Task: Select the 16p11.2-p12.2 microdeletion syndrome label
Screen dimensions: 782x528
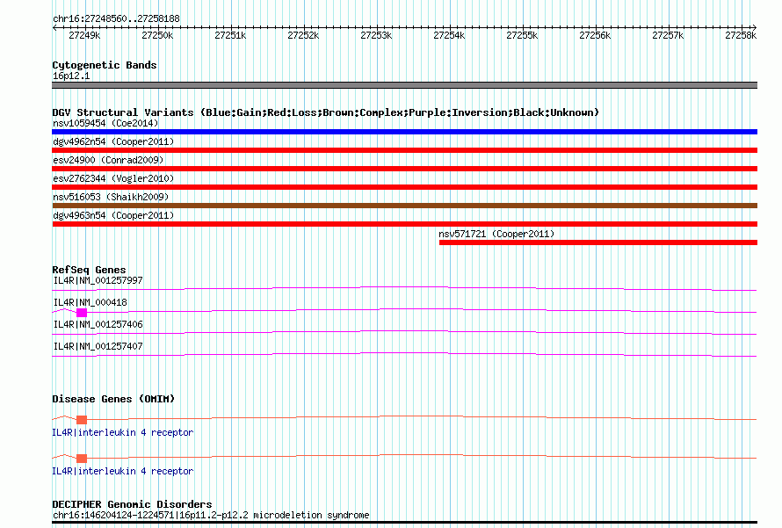Action: pyautogui.click(x=211, y=515)
